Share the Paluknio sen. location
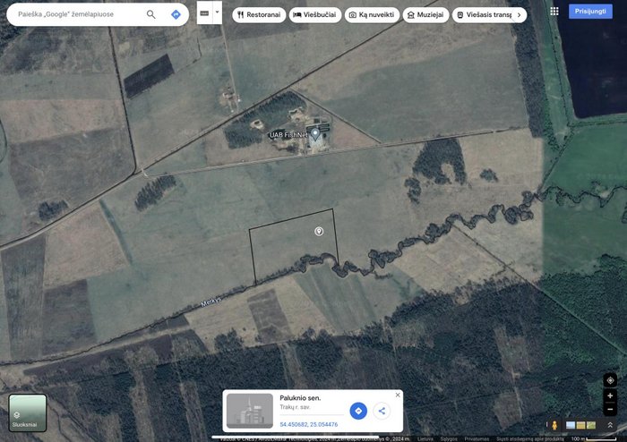 tap(382, 411)
